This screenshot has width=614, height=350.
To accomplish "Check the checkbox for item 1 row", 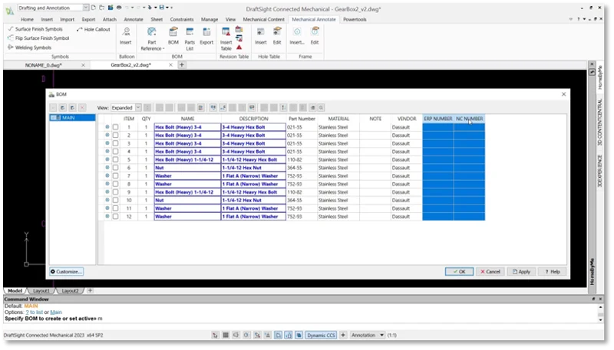I will click(x=115, y=126).
